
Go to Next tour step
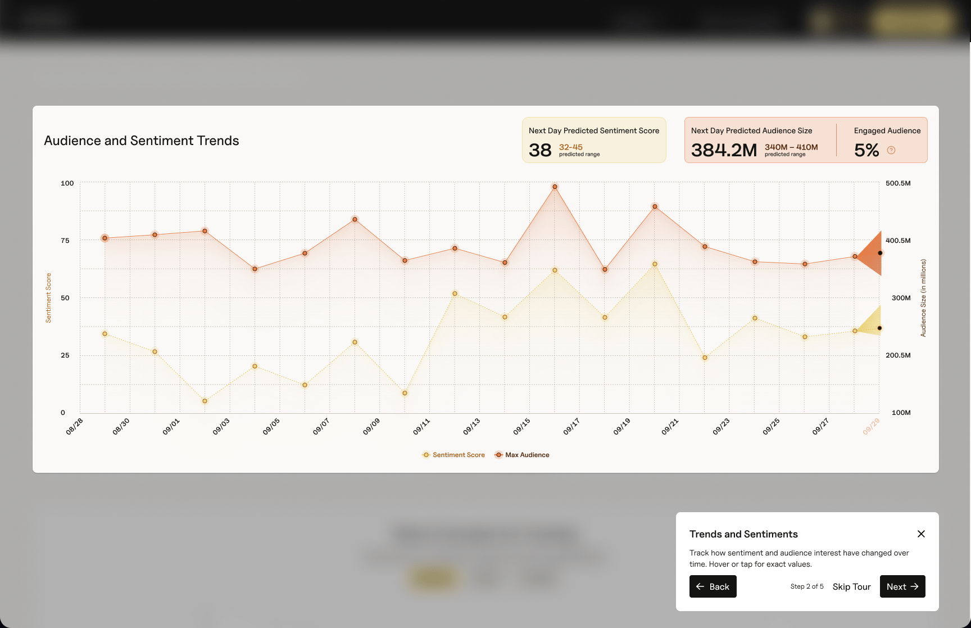(x=902, y=586)
